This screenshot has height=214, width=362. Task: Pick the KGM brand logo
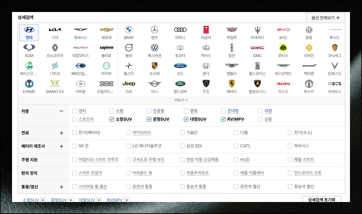click(x=29, y=48)
